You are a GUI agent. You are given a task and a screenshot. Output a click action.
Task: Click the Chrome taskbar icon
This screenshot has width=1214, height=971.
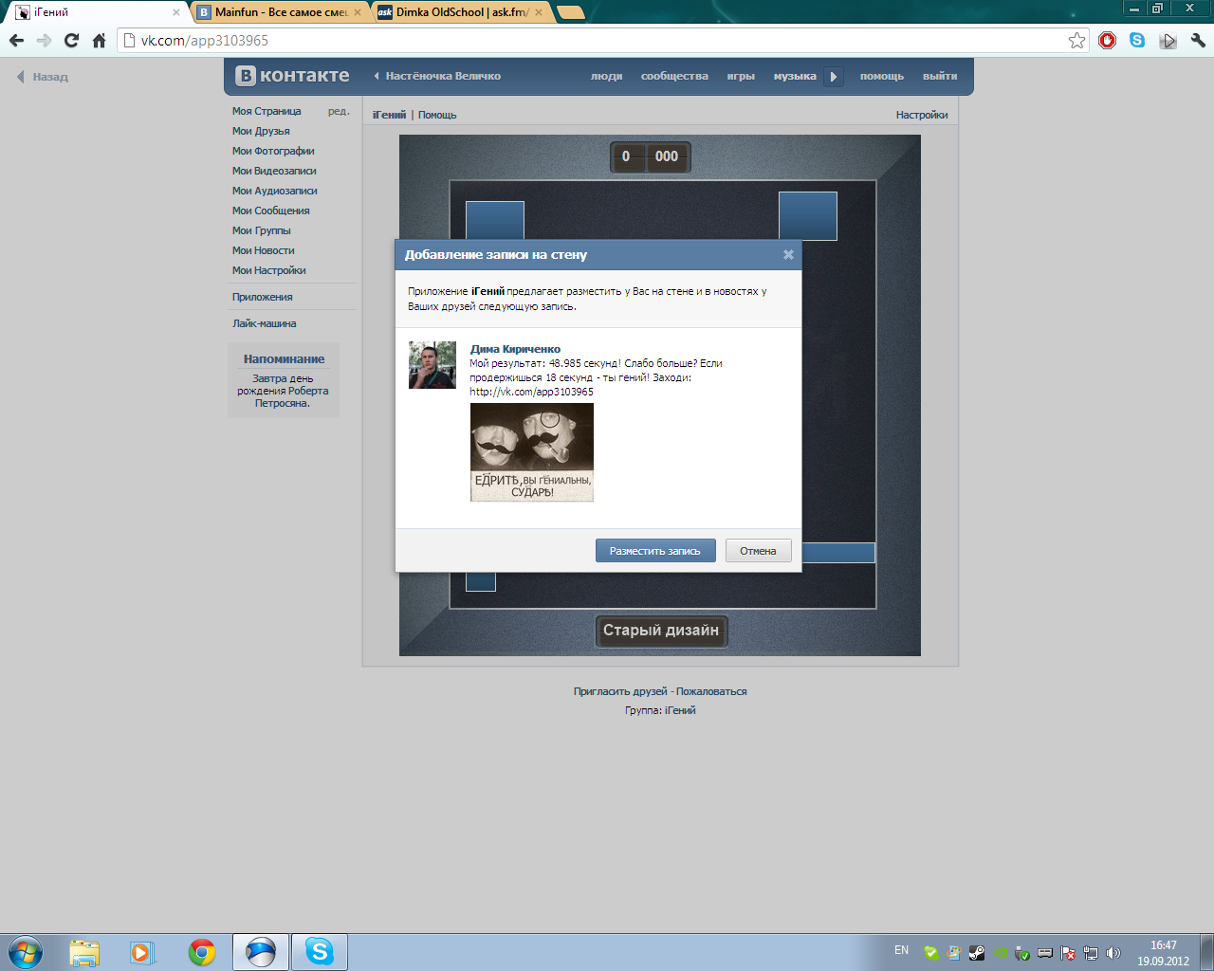pyautogui.click(x=202, y=952)
